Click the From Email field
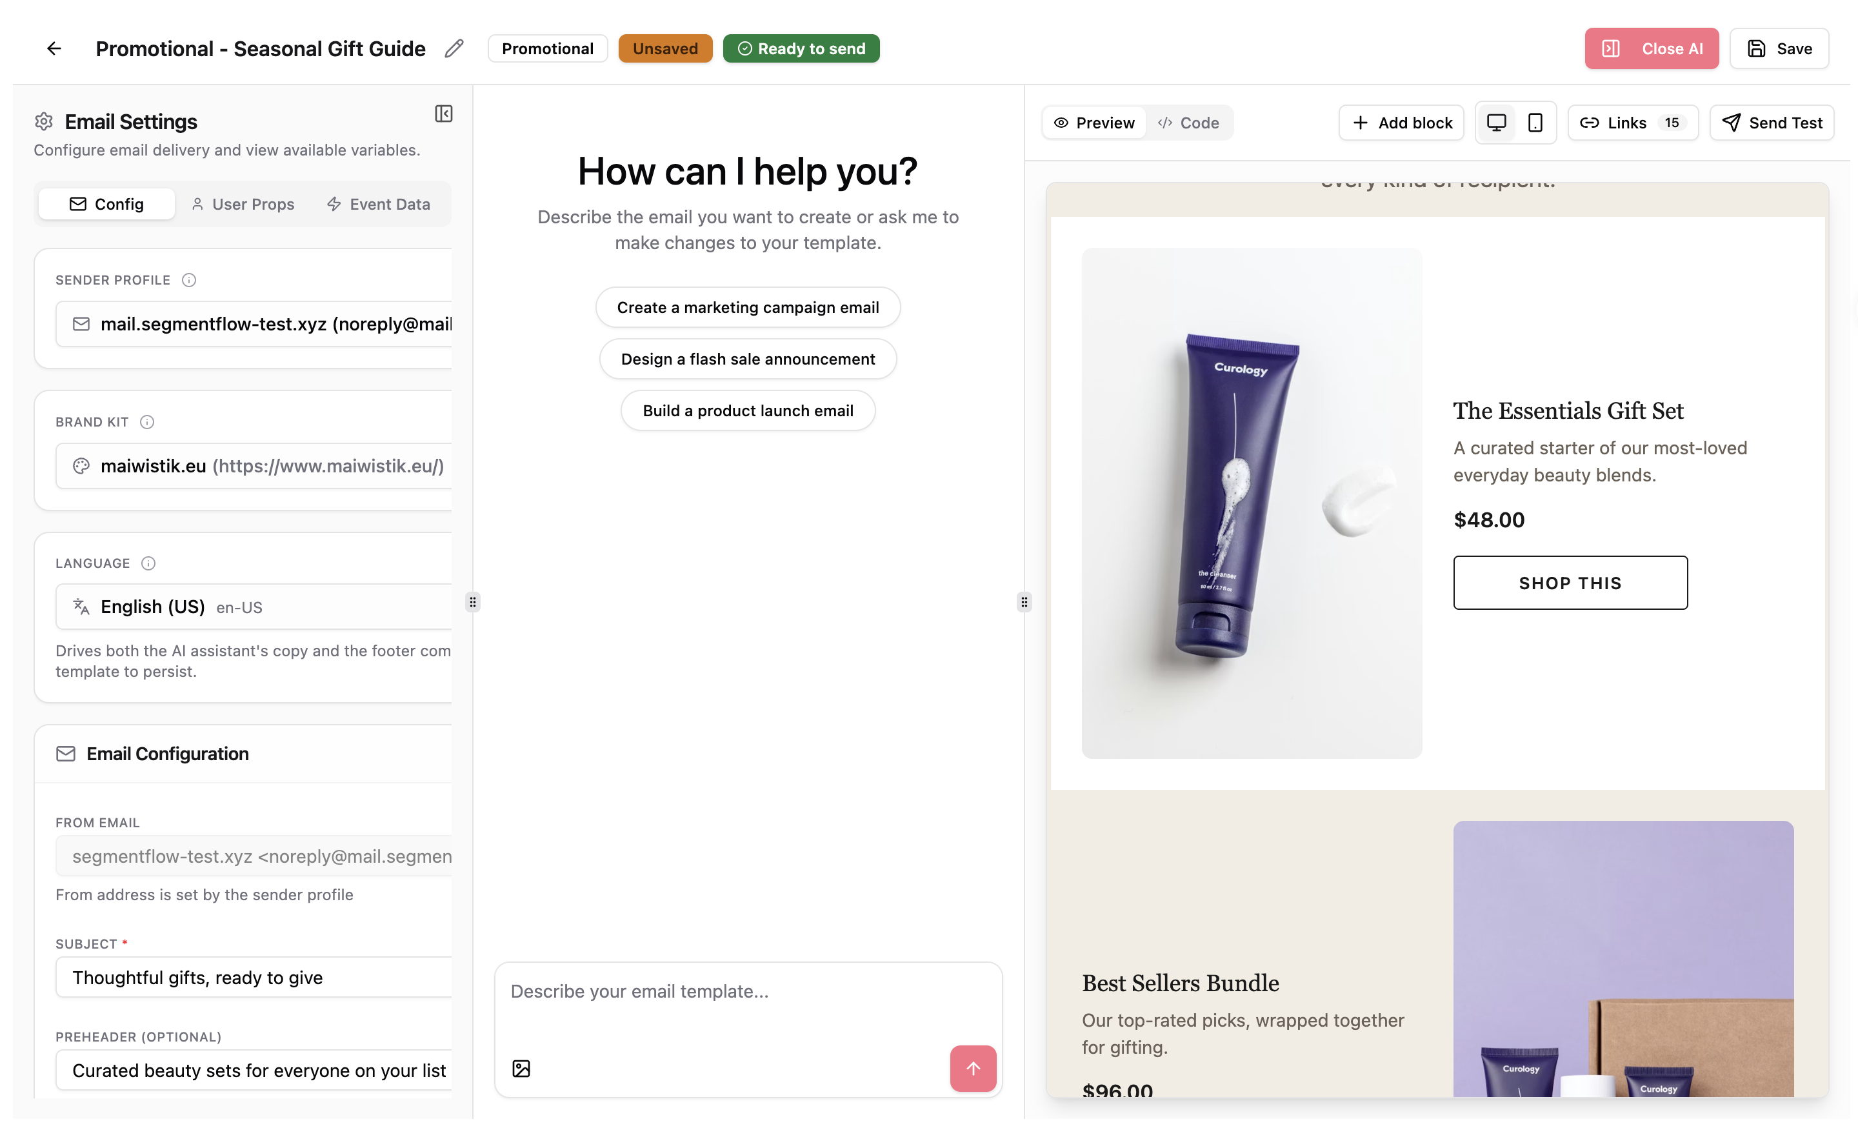This screenshot has width=1858, height=1128. [254, 856]
